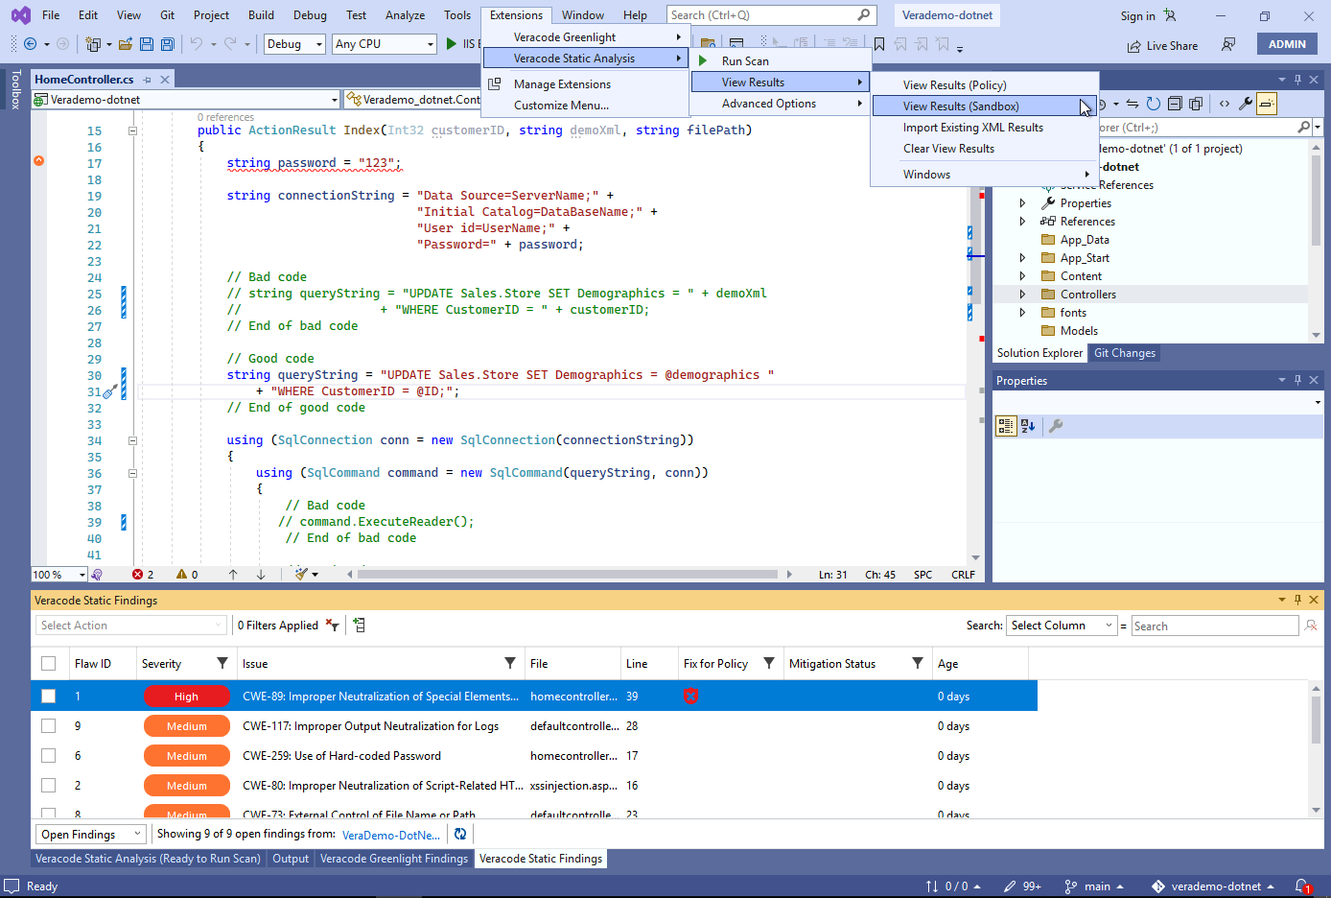Open the Any CPU platform dropdown
Viewport: 1331px width, 898px height.
[385, 44]
